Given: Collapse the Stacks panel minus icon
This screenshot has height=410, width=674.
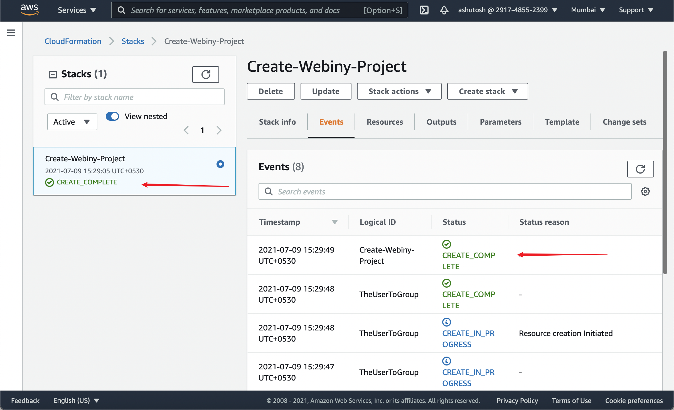Looking at the screenshot, I should tap(53, 74).
